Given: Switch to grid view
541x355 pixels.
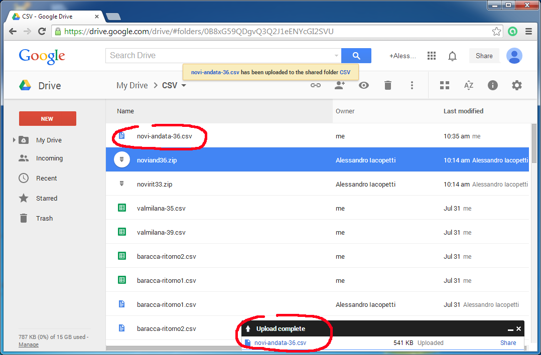Looking at the screenshot, I should click(x=445, y=85).
